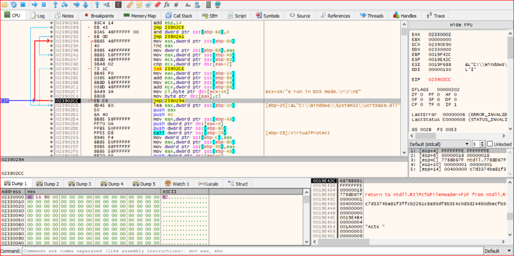Open the Watch 1 tab

pyautogui.click(x=177, y=184)
